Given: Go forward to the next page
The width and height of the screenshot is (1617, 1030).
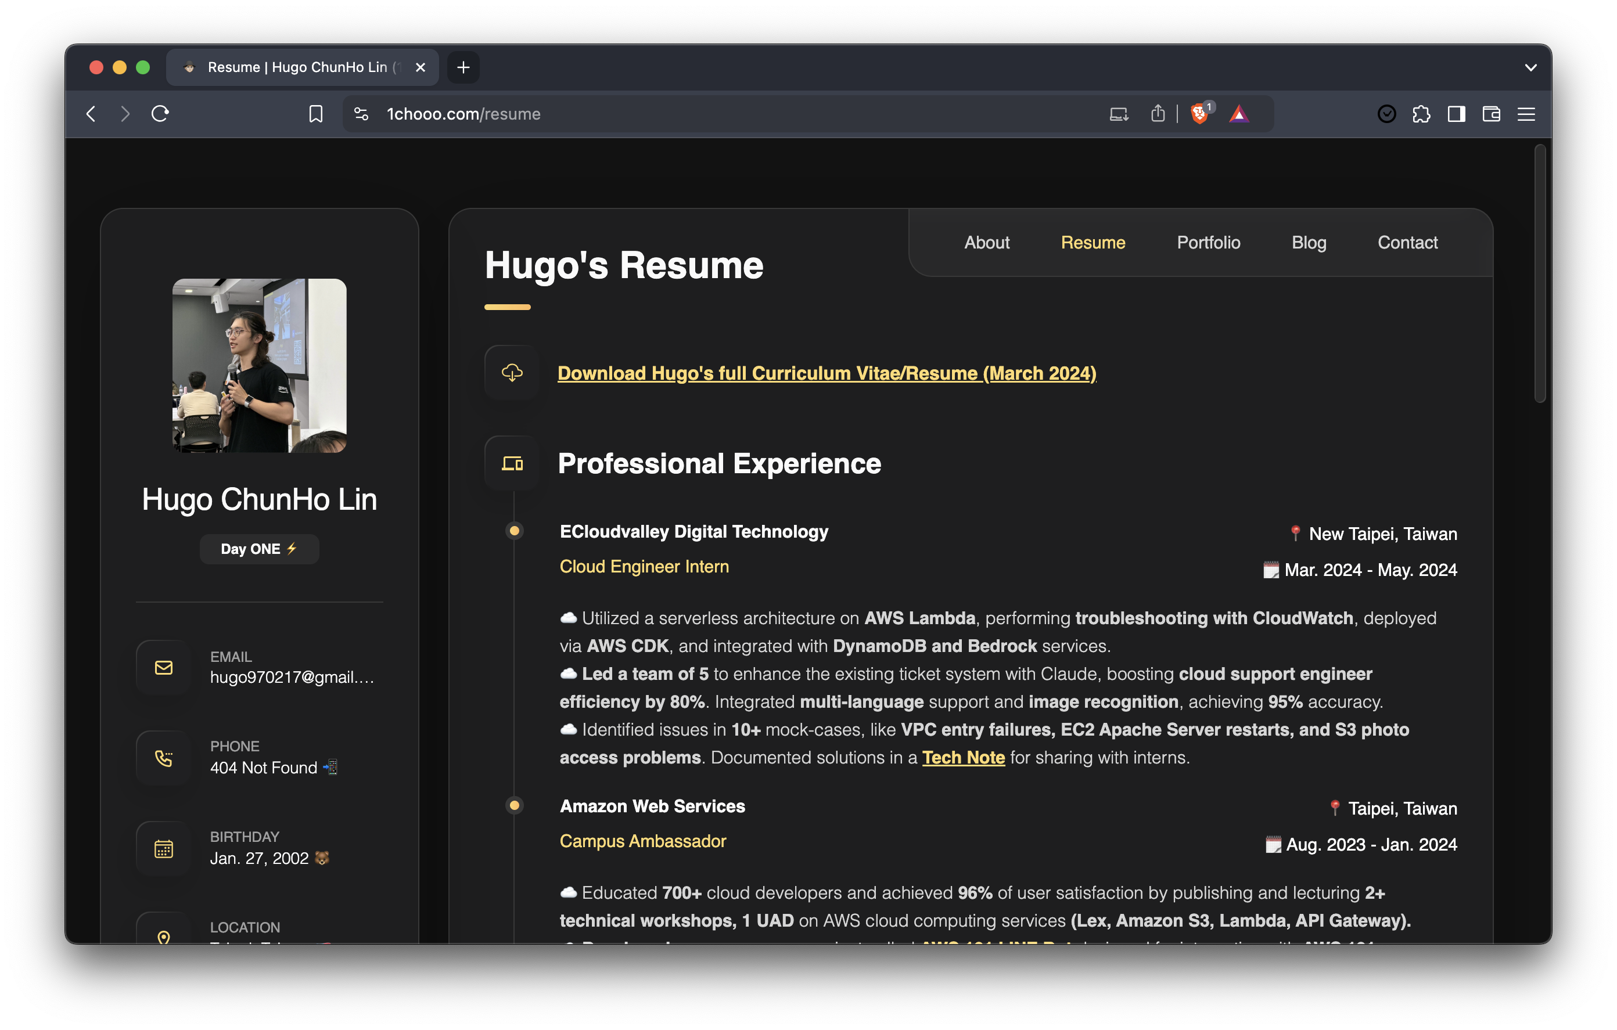Looking at the screenshot, I should click(x=125, y=113).
